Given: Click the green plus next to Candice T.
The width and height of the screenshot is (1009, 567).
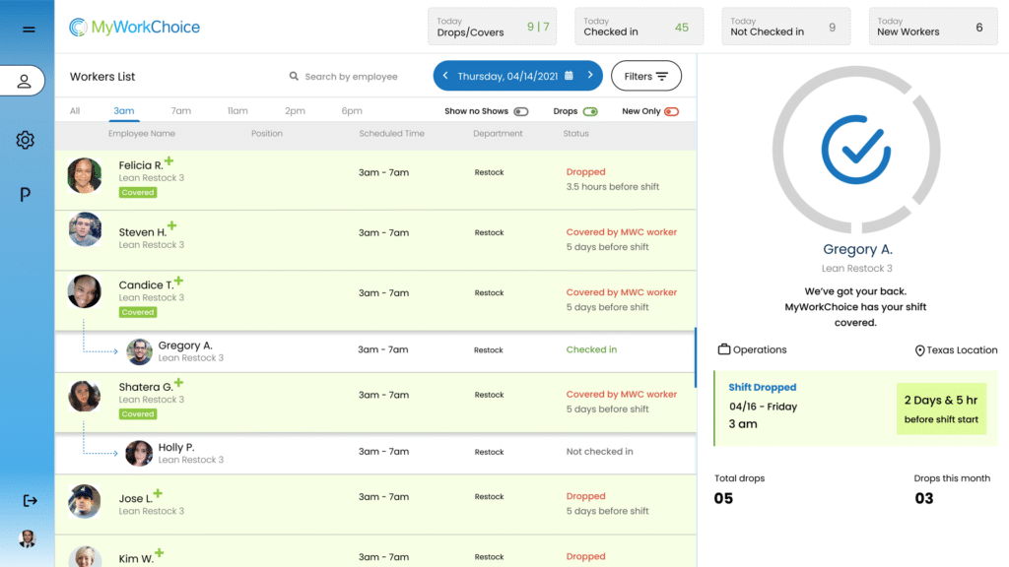Looking at the screenshot, I should click(x=179, y=281).
